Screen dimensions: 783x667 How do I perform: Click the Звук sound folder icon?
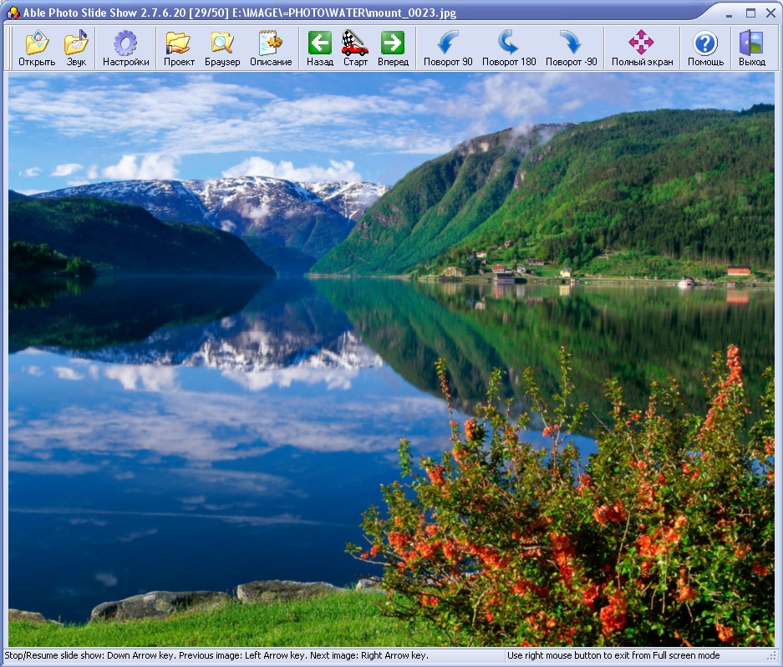[76, 48]
